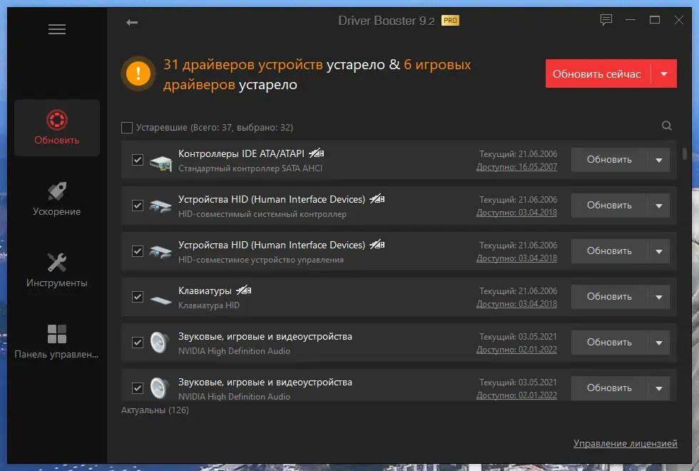Uncheck the Контроллеры IDE ATA/ATAPI driver checkbox
Screen dimensions: 699x471
coord(138,160)
